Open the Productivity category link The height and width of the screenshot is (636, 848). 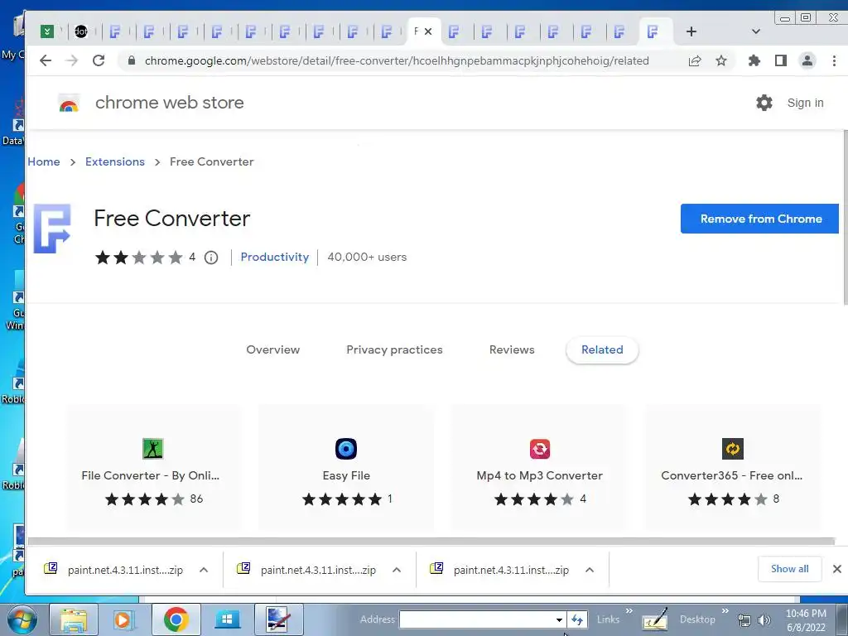coord(275,257)
